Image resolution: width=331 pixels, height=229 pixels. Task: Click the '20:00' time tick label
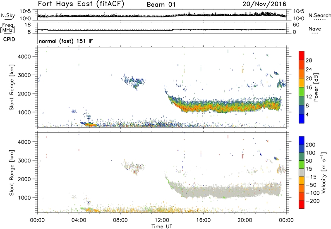245,220
